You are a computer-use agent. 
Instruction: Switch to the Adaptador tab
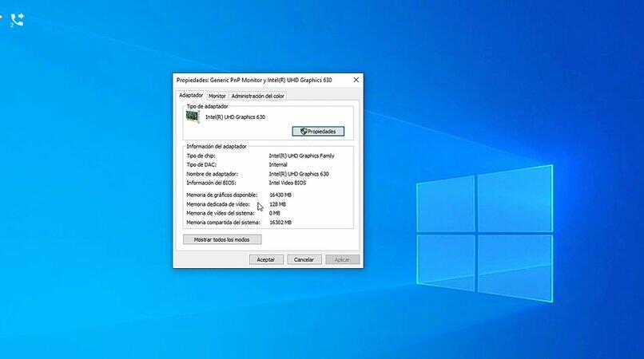[191, 95]
